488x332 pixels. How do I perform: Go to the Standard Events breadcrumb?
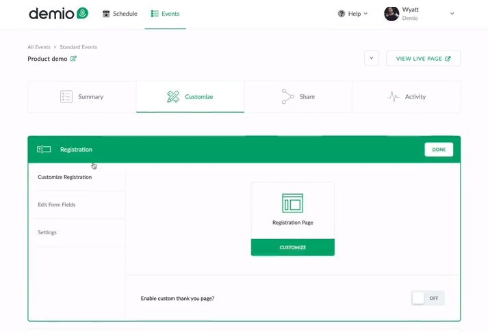[79, 47]
